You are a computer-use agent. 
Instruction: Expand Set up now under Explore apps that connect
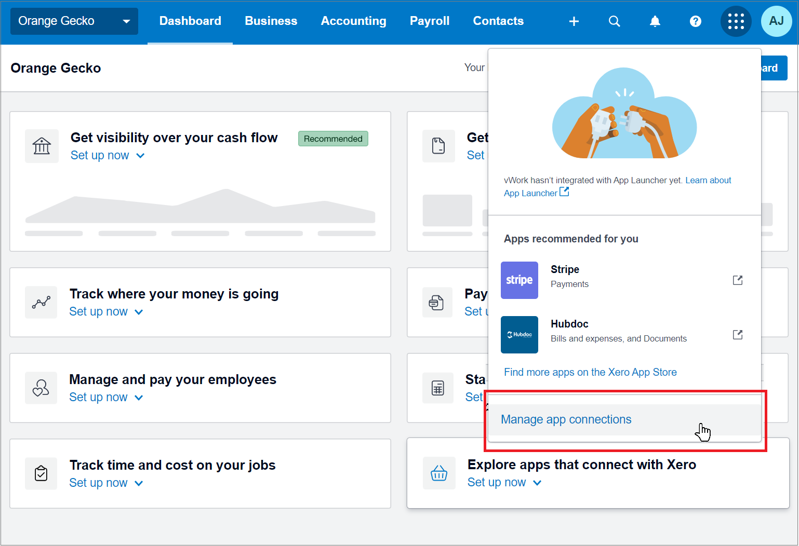point(504,482)
